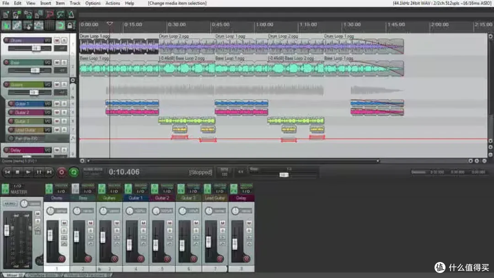Toggle the metronome icon in the toolbar
Viewport: 494px width, 278px height.
[71, 15]
